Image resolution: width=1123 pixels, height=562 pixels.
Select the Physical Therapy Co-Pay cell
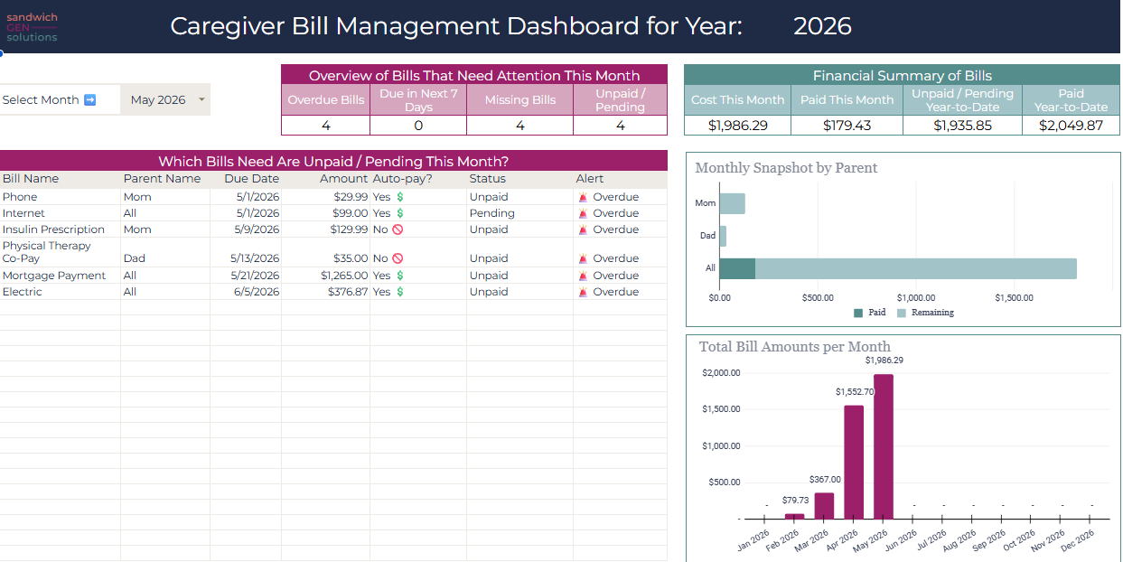click(60, 252)
